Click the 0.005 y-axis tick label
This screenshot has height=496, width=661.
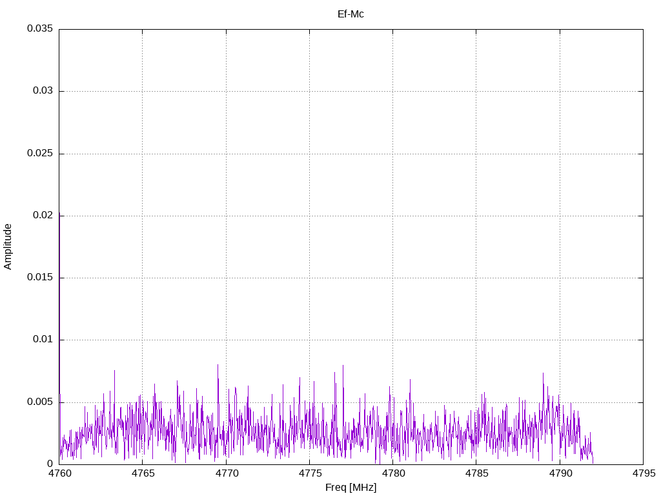39,402
